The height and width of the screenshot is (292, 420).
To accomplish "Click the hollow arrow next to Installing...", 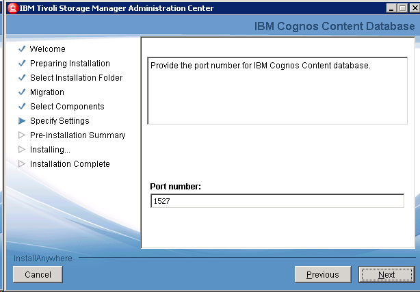I will pos(22,150).
